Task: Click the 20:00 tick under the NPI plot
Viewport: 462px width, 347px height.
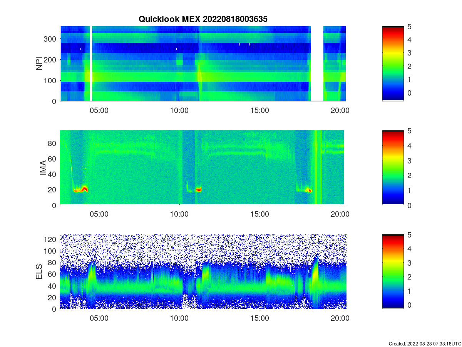Action: [x=340, y=110]
